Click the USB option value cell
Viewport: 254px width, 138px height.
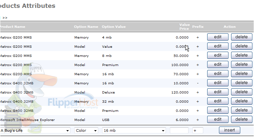[106, 120]
